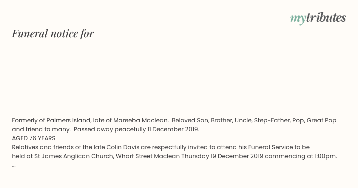Image resolution: width=358 pixels, height=188 pixels.
Task: Click the green "my" part of logo
Action: [298, 19]
